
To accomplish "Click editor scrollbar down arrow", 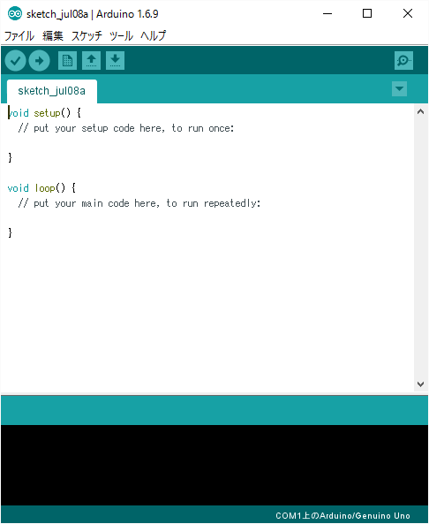I will click(x=421, y=384).
